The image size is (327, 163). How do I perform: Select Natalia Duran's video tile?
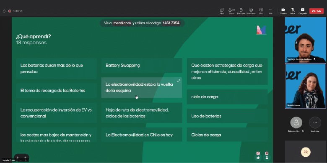(305, 86)
